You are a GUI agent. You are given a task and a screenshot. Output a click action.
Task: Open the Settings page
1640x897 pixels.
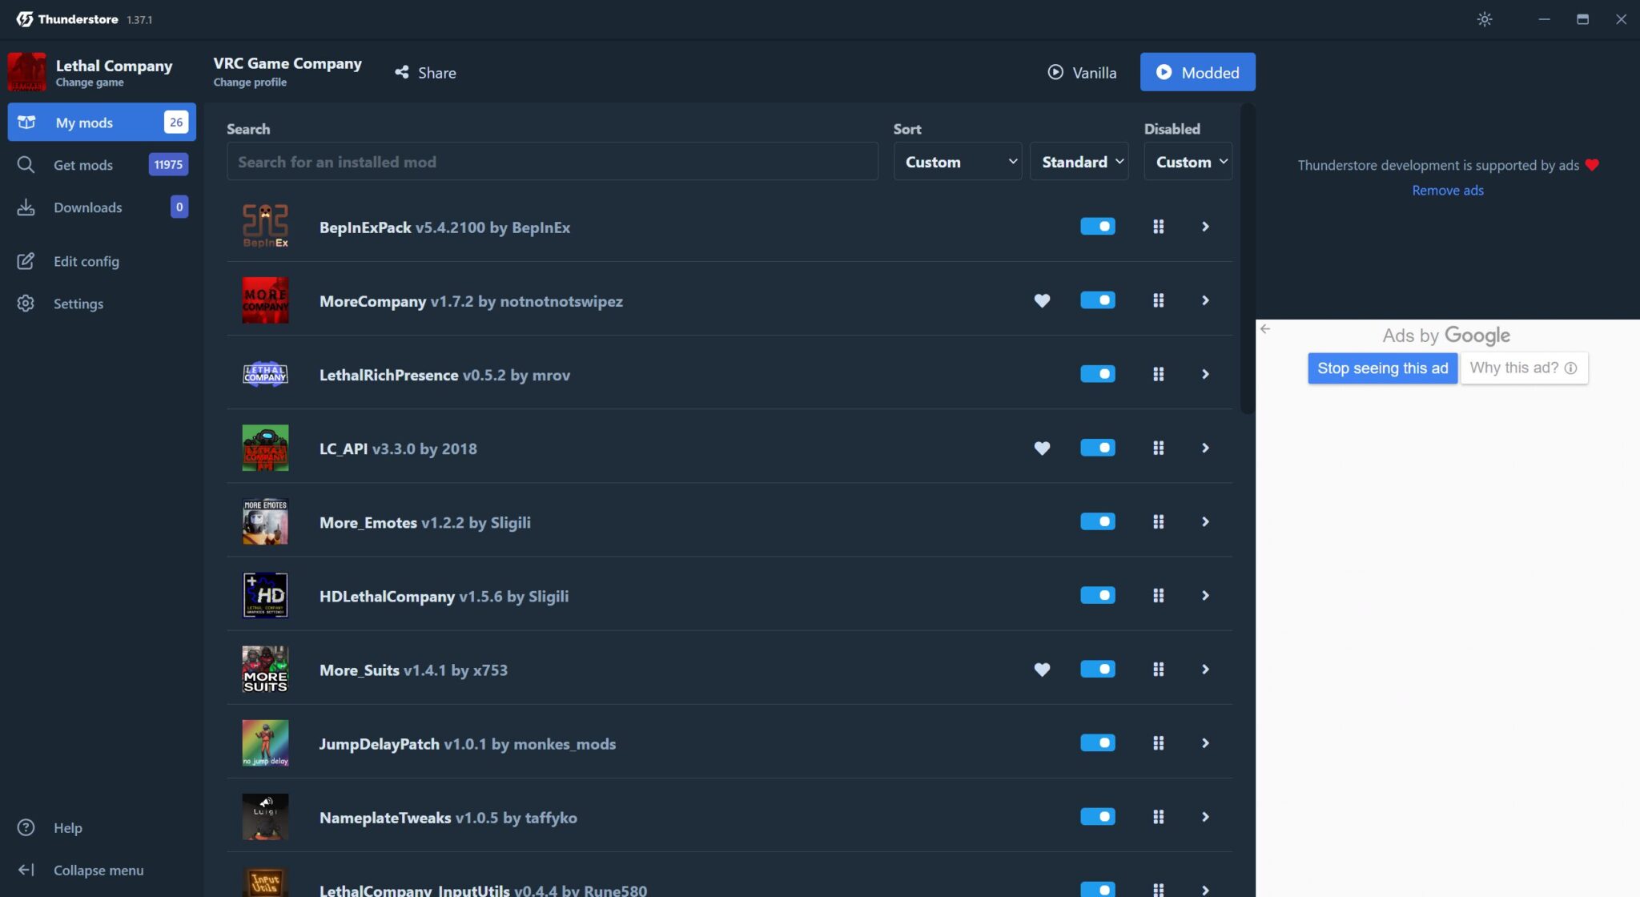tap(78, 303)
